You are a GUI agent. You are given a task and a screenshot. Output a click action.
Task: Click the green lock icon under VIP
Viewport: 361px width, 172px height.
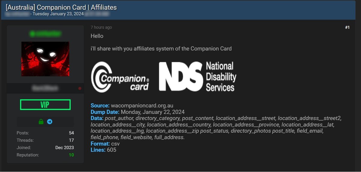tap(41, 122)
